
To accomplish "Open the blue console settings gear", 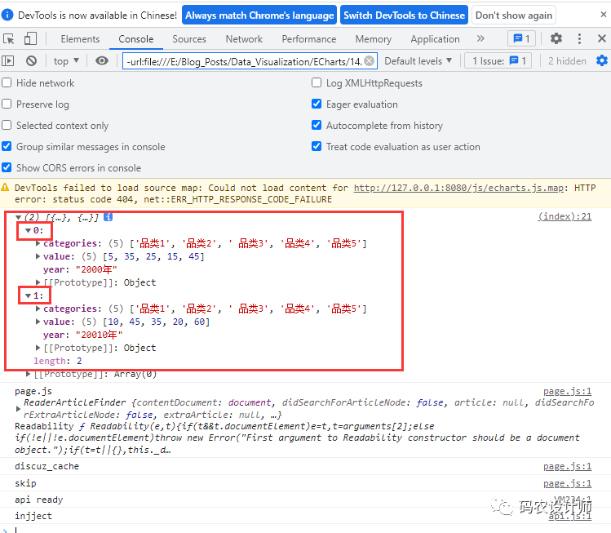I will (x=602, y=60).
